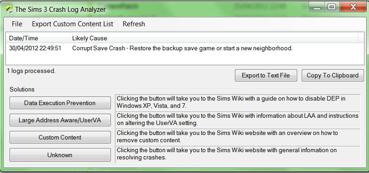Viewport: 369px width, 173px height.
Task: Sort by the Likely Cause column header
Action: tap(214, 38)
